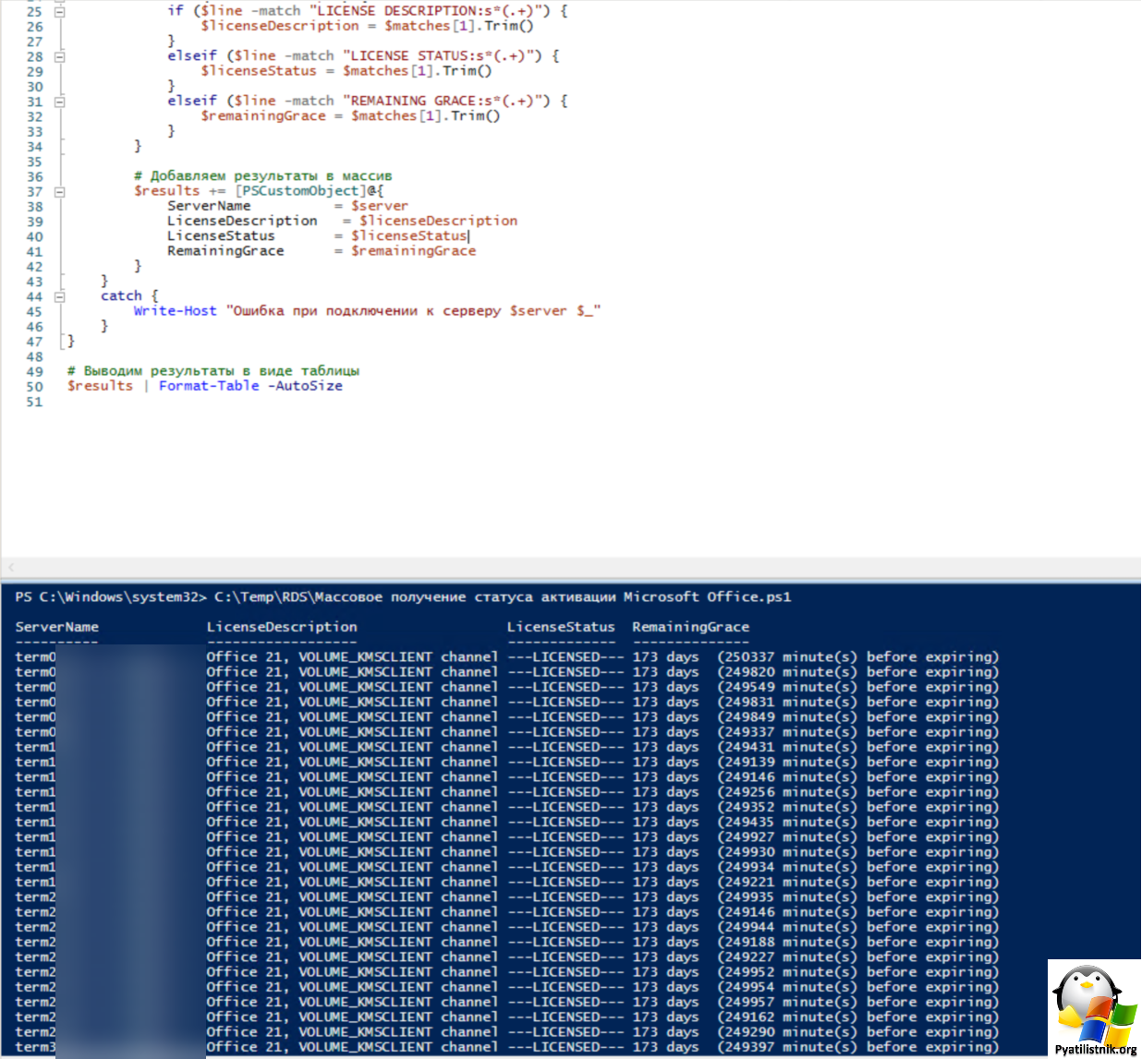This screenshot has width=1142, height=1059.
Task: Click the console row showing 249139 minute(s)
Action: coord(507,762)
